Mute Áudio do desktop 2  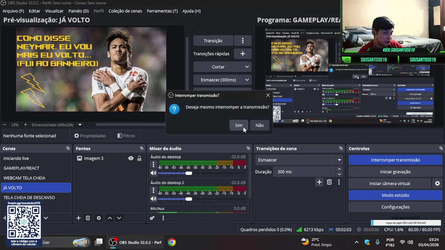coord(153,199)
